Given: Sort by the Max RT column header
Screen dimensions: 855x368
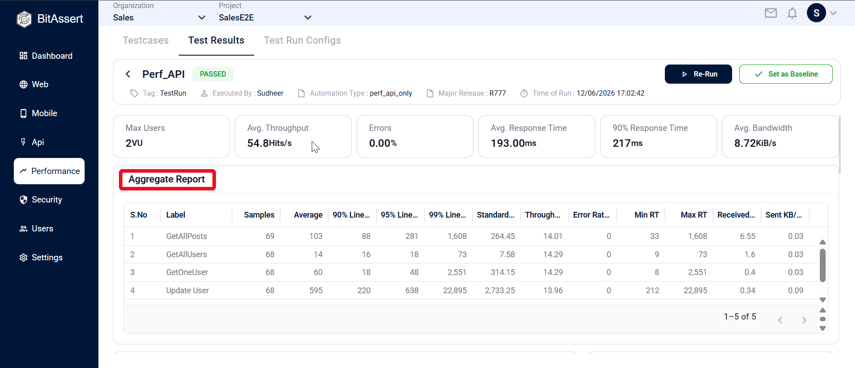Looking at the screenshot, I should coord(694,215).
